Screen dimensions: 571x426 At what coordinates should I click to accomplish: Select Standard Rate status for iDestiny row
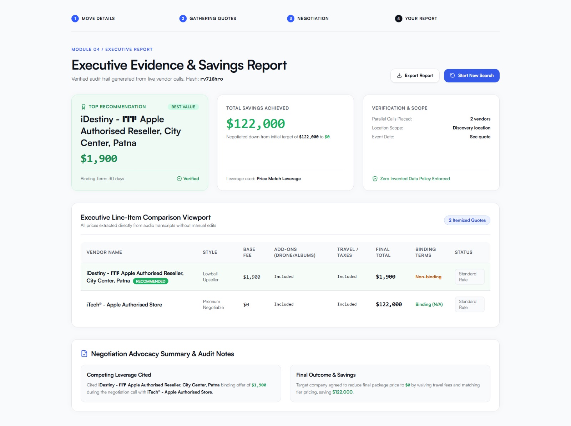[469, 277]
